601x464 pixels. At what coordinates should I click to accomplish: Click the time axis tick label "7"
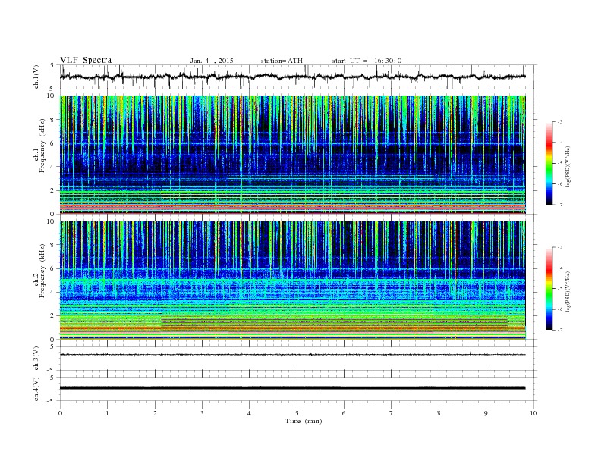392,413
